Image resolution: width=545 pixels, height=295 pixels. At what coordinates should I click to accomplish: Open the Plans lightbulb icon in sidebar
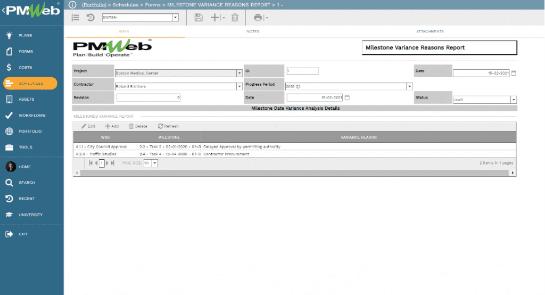(9, 35)
